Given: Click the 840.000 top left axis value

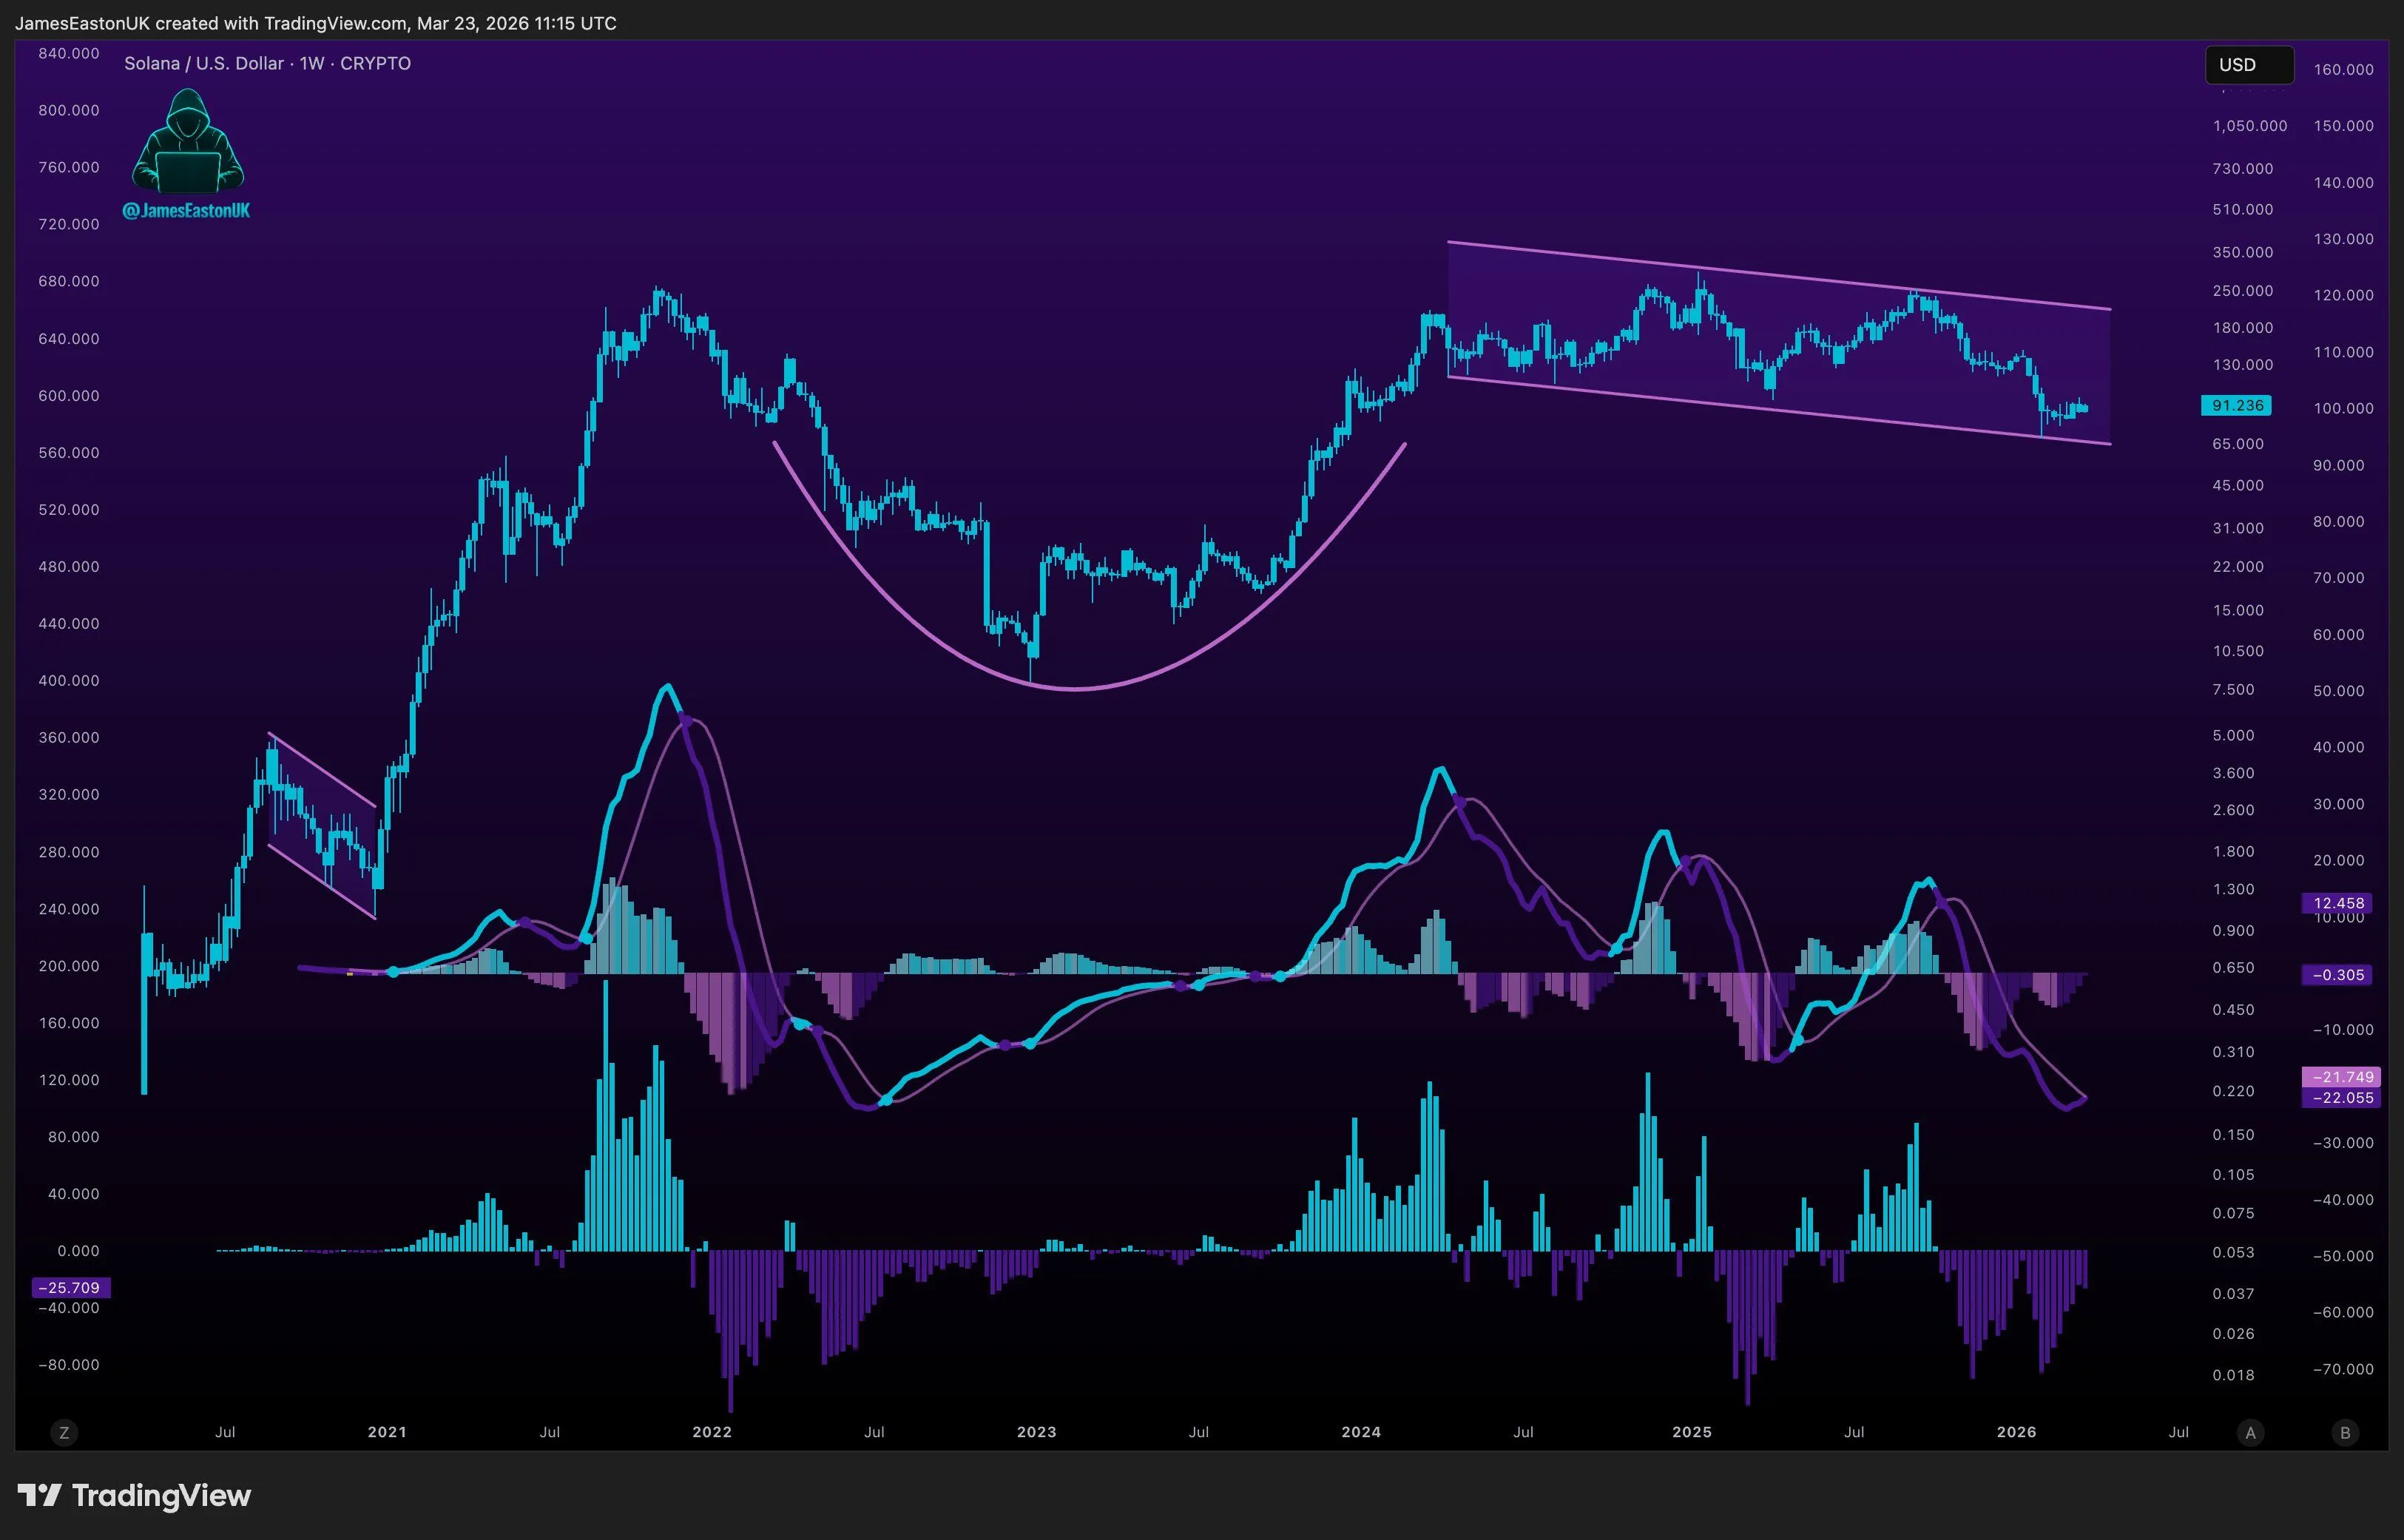Looking at the screenshot, I should pos(69,53).
